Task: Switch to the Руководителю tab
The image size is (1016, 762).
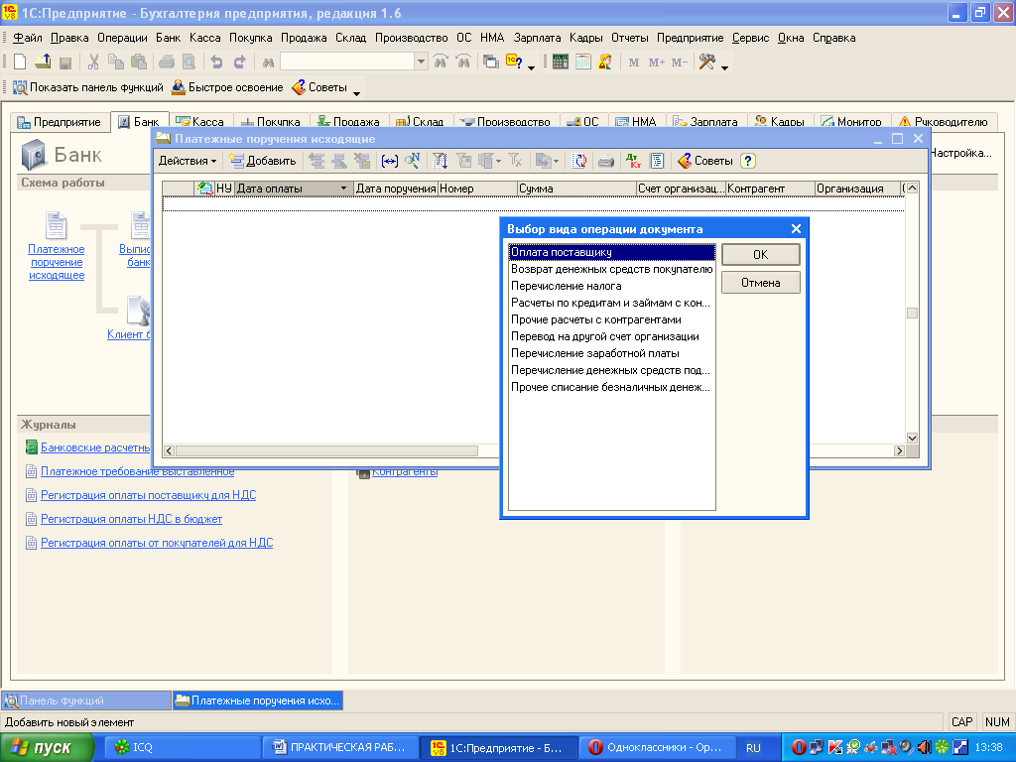Action: click(x=944, y=122)
